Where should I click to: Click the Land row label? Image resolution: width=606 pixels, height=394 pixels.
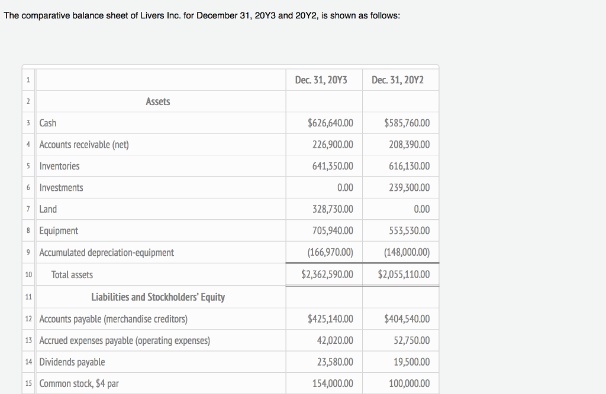[48, 209]
